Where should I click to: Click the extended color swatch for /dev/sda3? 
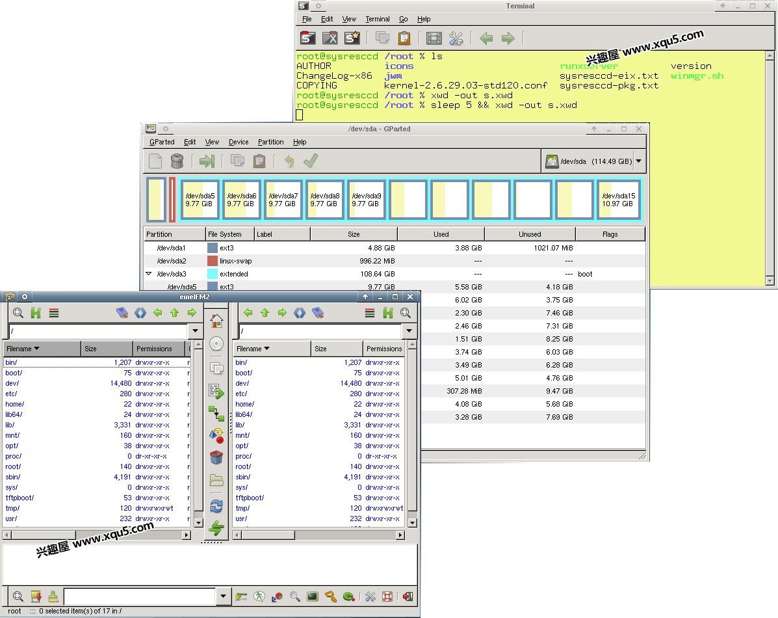(213, 274)
